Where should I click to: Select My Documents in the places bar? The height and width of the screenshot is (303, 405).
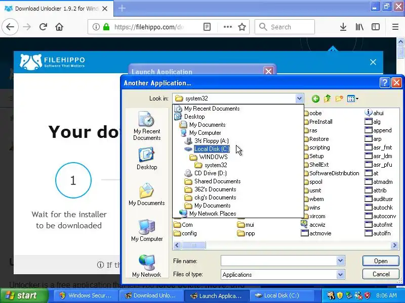coord(147,194)
